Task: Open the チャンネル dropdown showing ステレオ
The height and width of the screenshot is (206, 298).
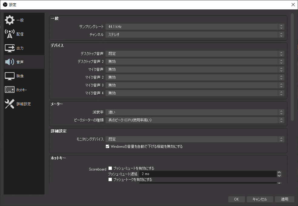Action: (195, 35)
